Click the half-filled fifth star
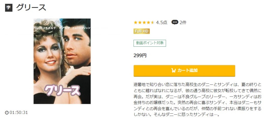264x120 pixels. (x=153, y=22)
